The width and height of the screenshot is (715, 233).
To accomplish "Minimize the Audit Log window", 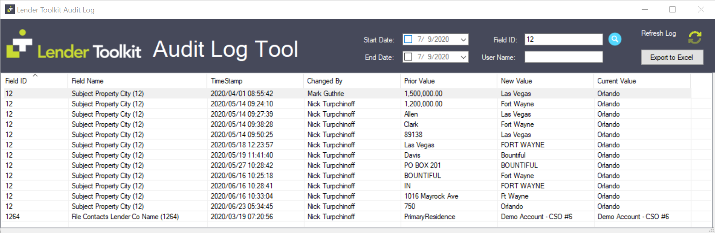I will pyautogui.click(x=644, y=9).
